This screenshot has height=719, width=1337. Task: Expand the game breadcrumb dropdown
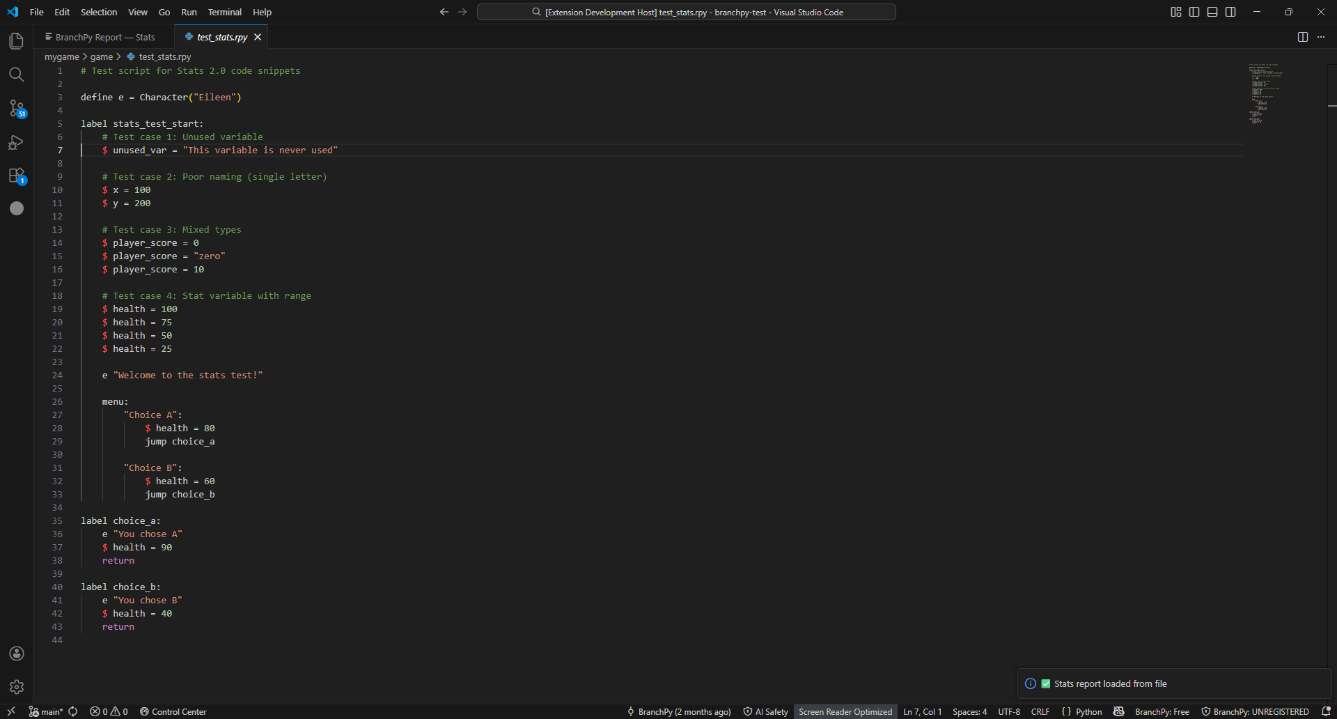(102, 56)
